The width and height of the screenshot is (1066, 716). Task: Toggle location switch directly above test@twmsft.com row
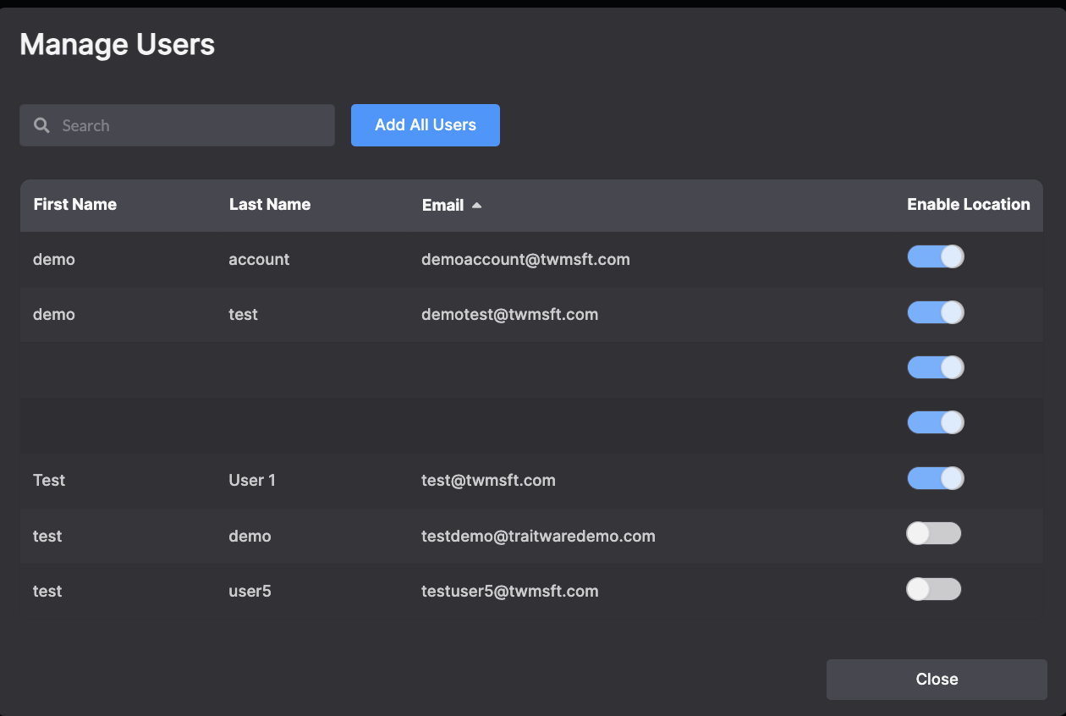coord(936,422)
